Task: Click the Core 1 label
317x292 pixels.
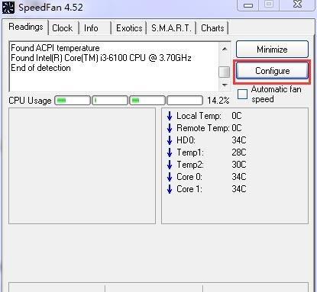Action: [189, 189]
